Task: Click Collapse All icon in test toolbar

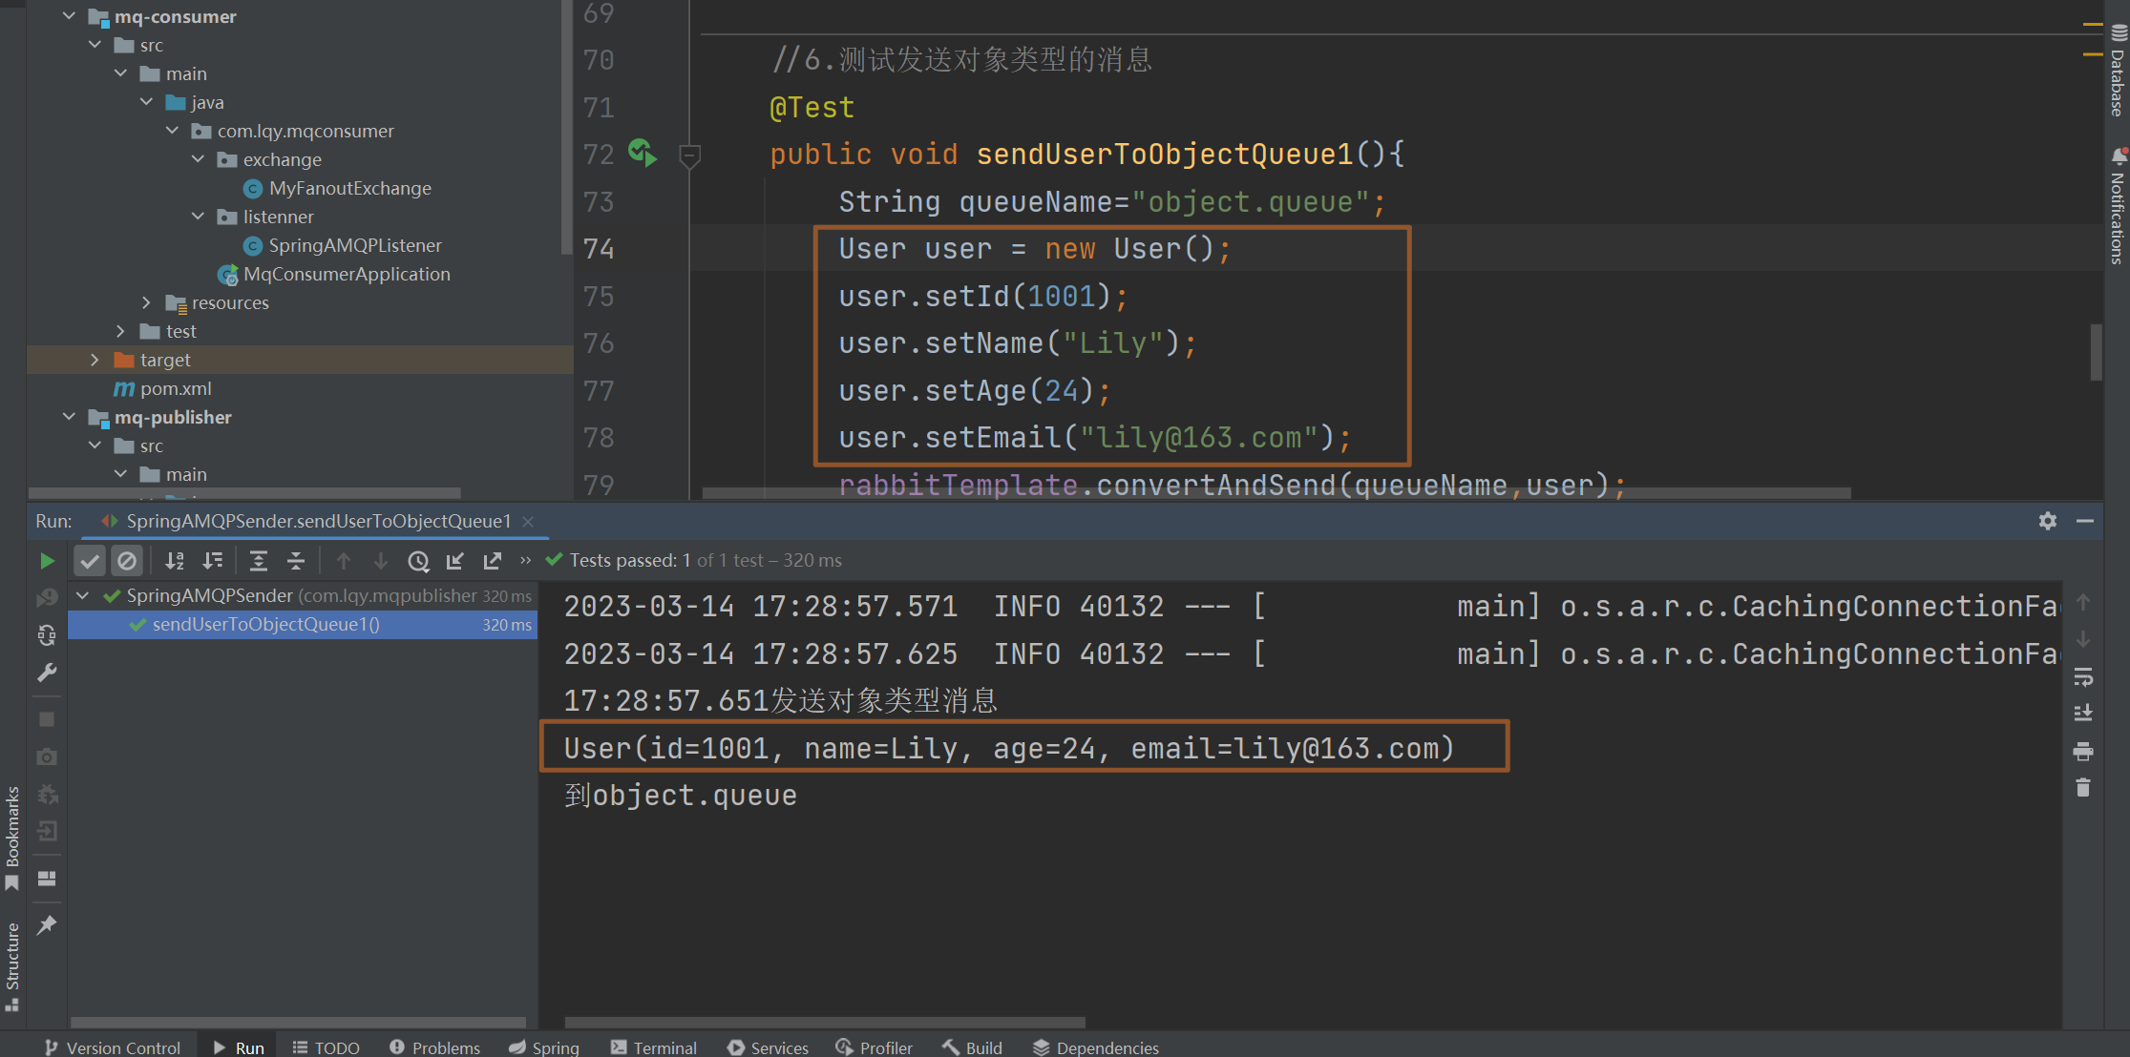Action: click(296, 561)
